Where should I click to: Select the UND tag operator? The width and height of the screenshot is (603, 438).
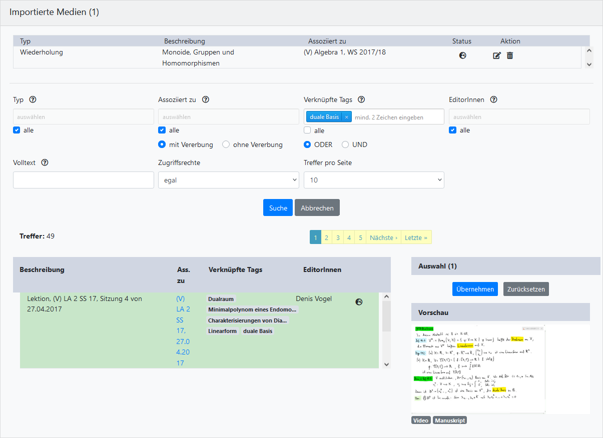click(345, 144)
